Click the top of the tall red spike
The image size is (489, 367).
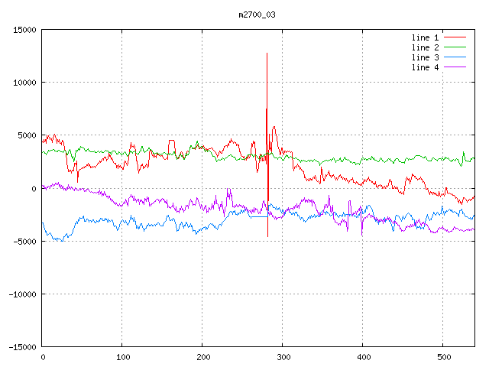coord(267,54)
